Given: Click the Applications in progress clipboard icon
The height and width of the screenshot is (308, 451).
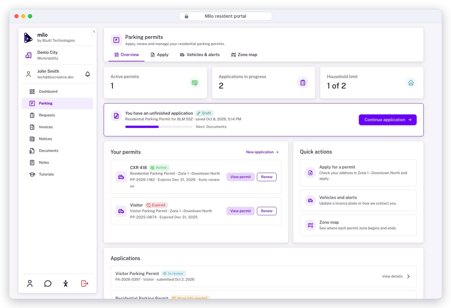Looking at the screenshot, I should 303,83.
